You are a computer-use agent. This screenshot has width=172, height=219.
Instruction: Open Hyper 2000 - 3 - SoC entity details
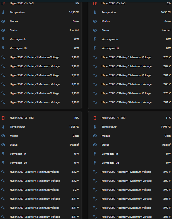pos(22,118)
